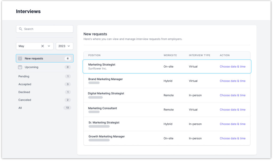Open the Pending interviews list

[24, 76]
